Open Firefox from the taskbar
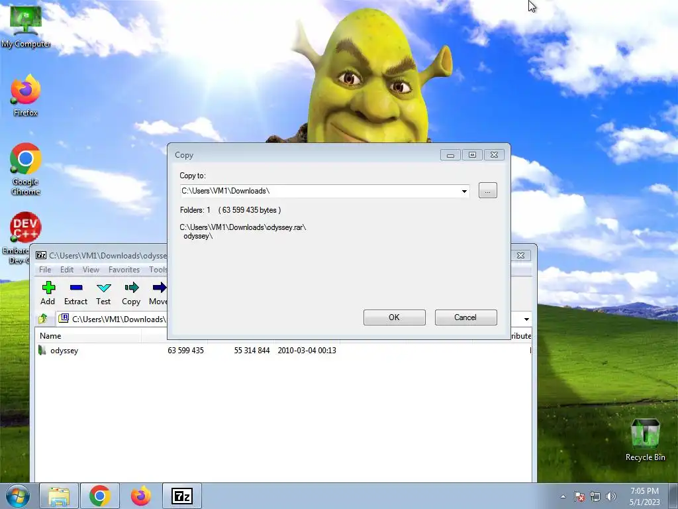Screen dimensions: 678x509 (x=141, y=496)
